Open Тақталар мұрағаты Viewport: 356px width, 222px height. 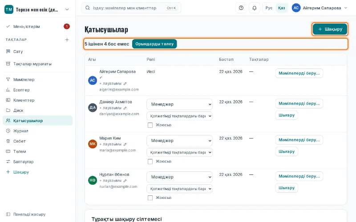38,64
